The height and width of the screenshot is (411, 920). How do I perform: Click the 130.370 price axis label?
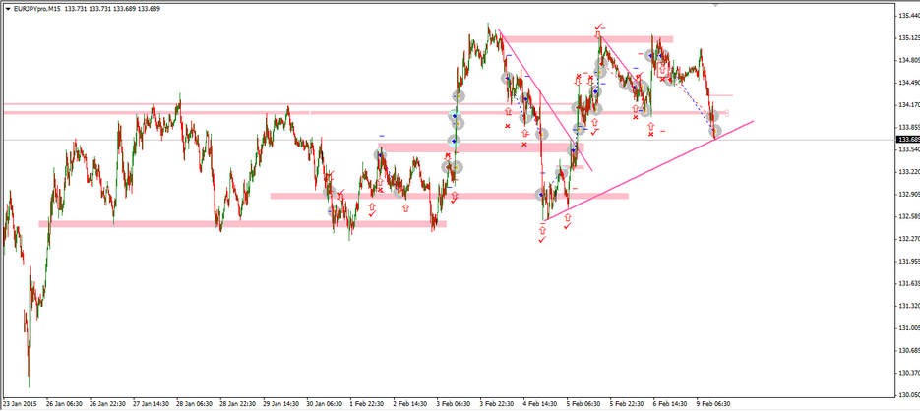tap(907, 372)
